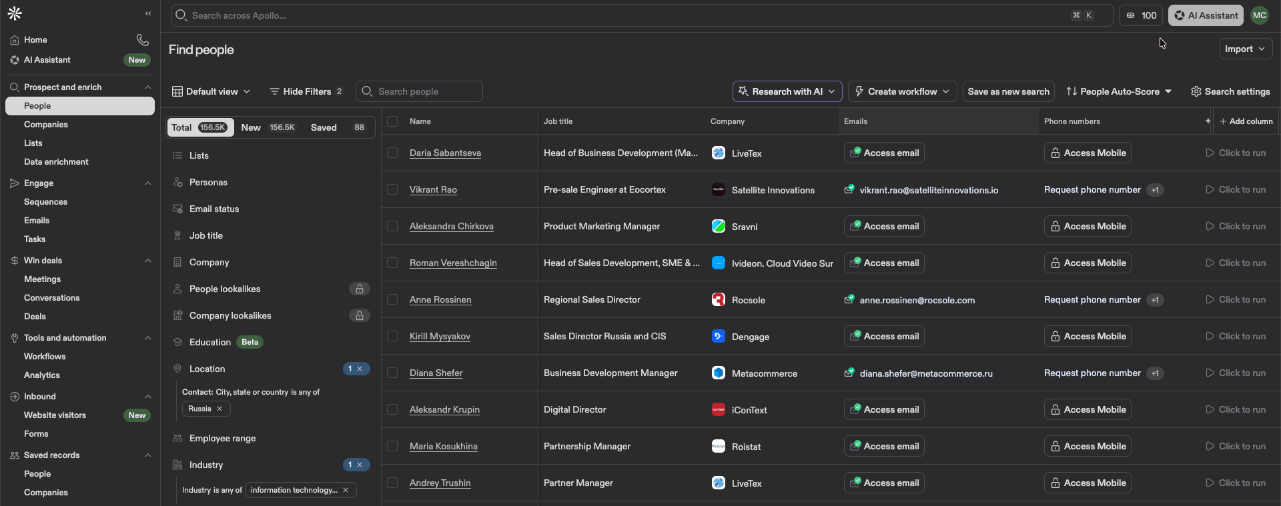Click the Rocsole company logo
Screen dimensions: 1281x506
[x=719, y=299]
